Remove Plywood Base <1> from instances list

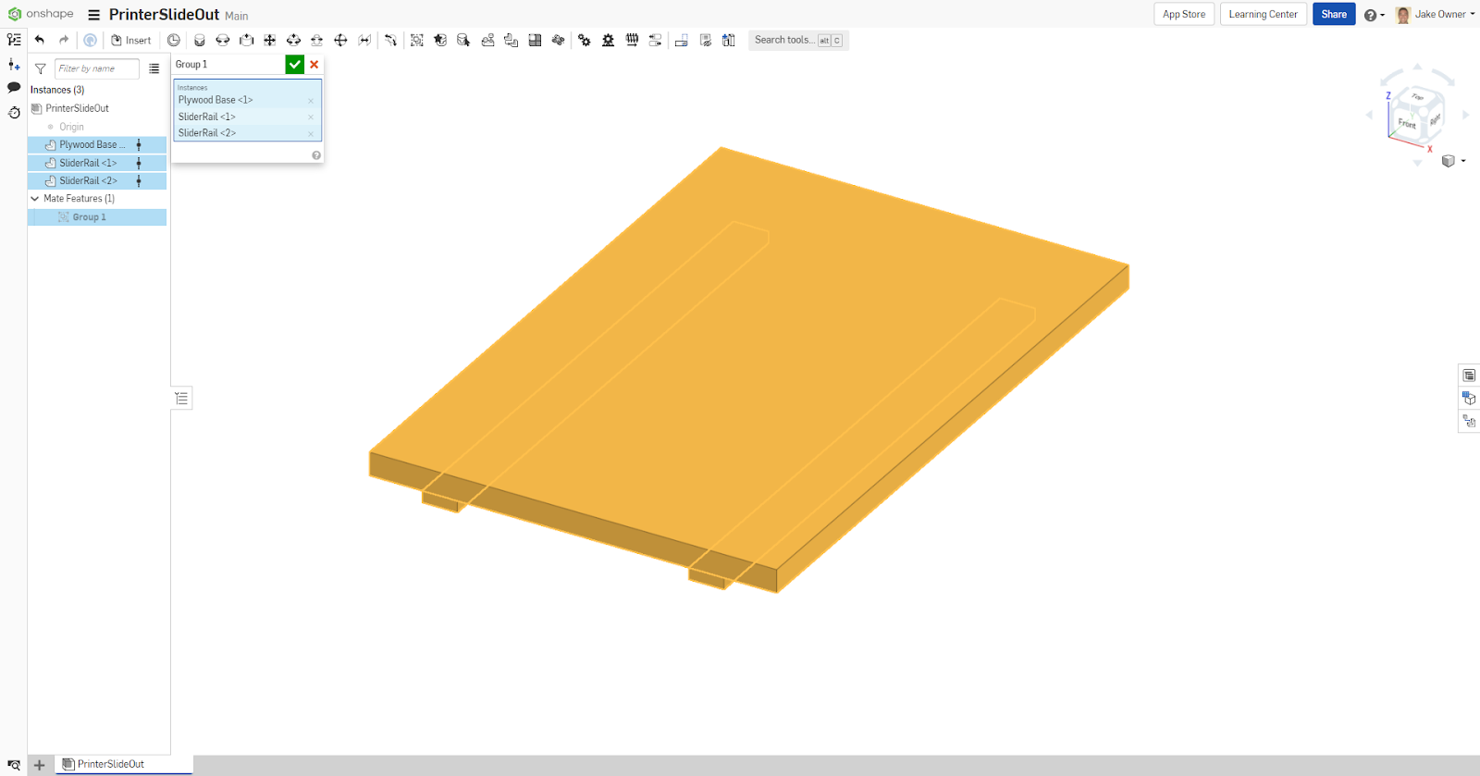pos(311,101)
